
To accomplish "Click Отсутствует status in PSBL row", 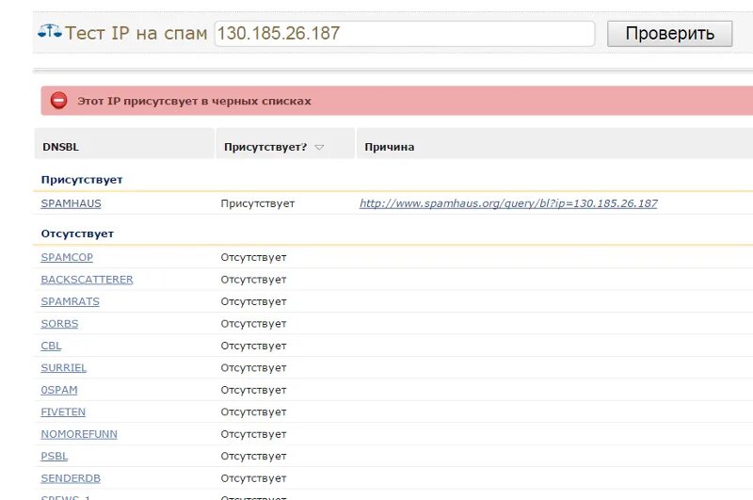I will pyautogui.click(x=253, y=456).
